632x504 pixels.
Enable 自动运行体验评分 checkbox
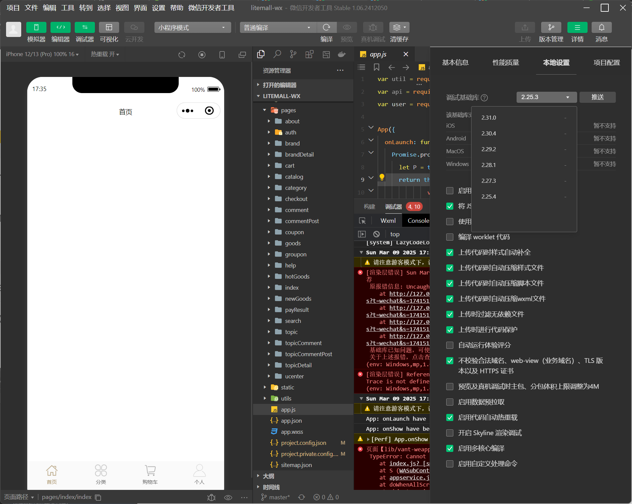pyautogui.click(x=450, y=345)
